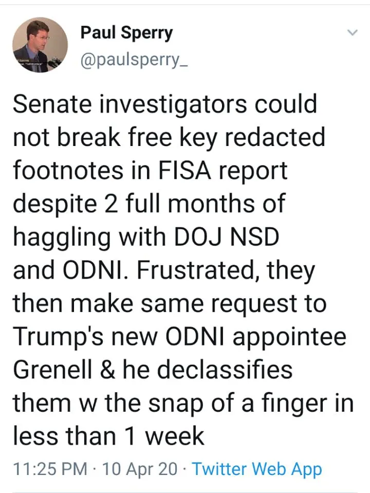
Task: Click the phrase 'less than 1 week'
Action: click(109, 435)
